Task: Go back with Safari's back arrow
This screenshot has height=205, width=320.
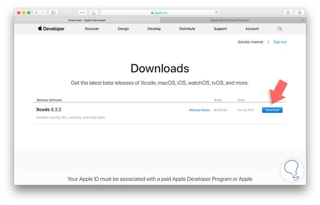Action: [x=36, y=13]
